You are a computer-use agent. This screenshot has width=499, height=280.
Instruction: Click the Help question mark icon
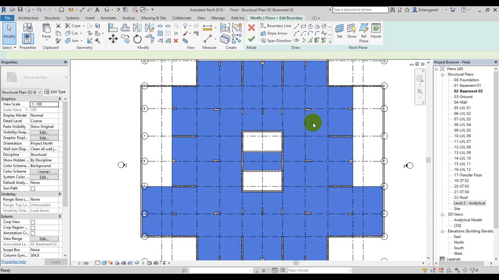click(464, 10)
